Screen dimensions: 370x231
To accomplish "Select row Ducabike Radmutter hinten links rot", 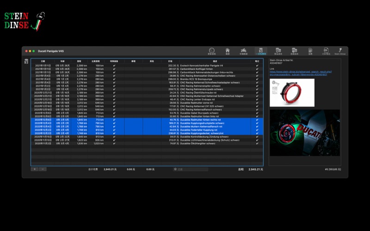I will point(147,116).
